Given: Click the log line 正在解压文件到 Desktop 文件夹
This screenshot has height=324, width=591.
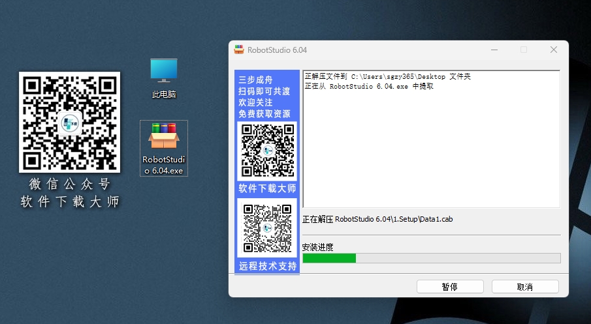Looking at the screenshot, I should pos(388,76).
